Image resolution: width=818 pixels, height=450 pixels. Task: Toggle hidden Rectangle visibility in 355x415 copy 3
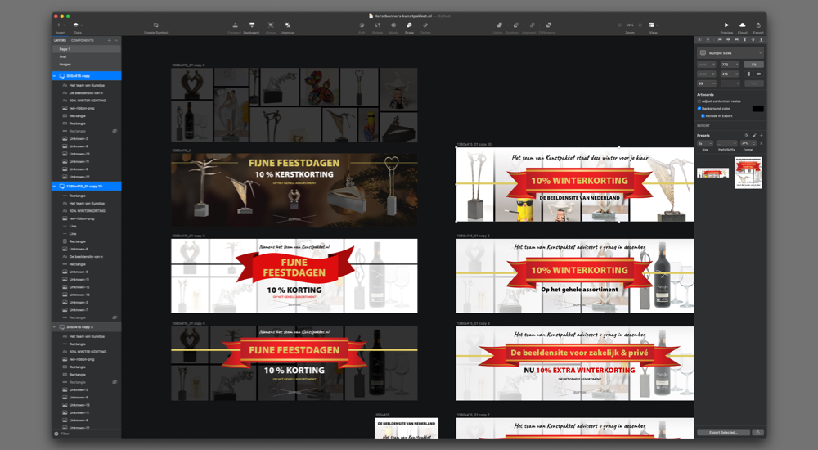point(115,382)
